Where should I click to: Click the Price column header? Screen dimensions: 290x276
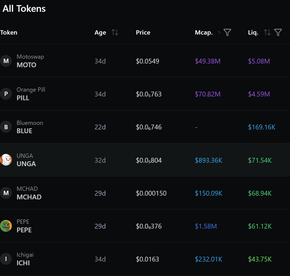(143, 32)
